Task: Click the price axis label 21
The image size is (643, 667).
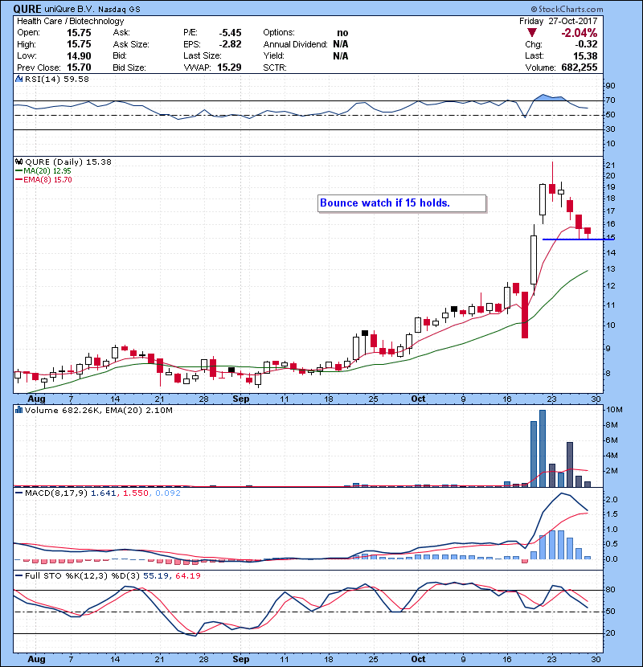Action: (x=610, y=166)
